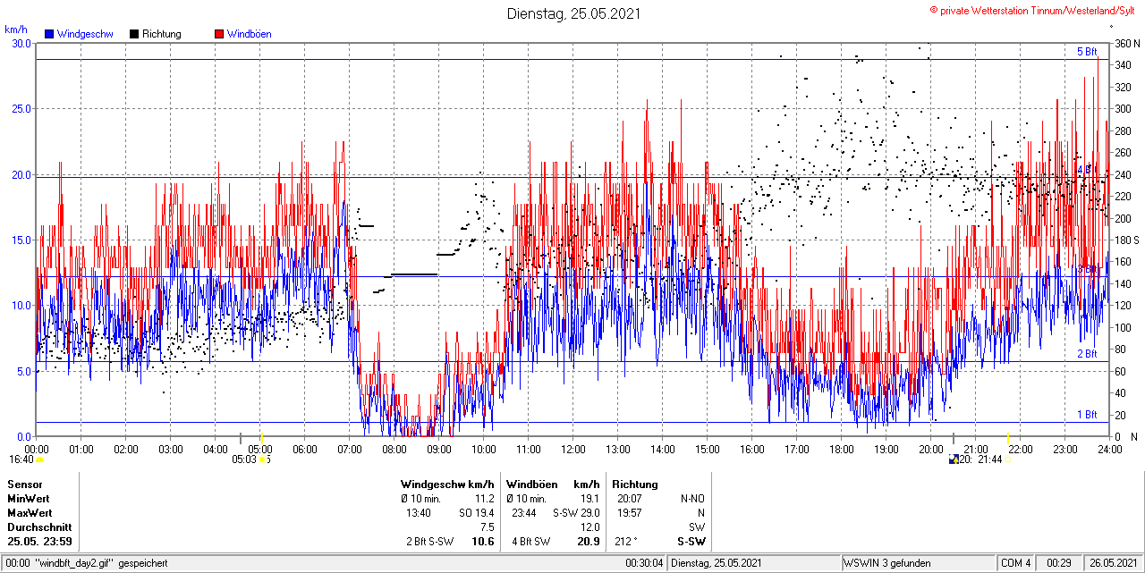The height and width of the screenshot is (573, 1145).
Task: Click the 00:30:04 status bar time
Action: click(645, 563)
